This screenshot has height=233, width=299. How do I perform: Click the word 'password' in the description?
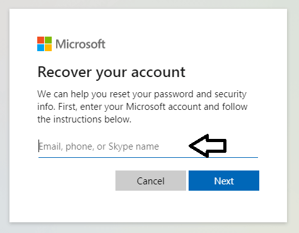(173, 94)
